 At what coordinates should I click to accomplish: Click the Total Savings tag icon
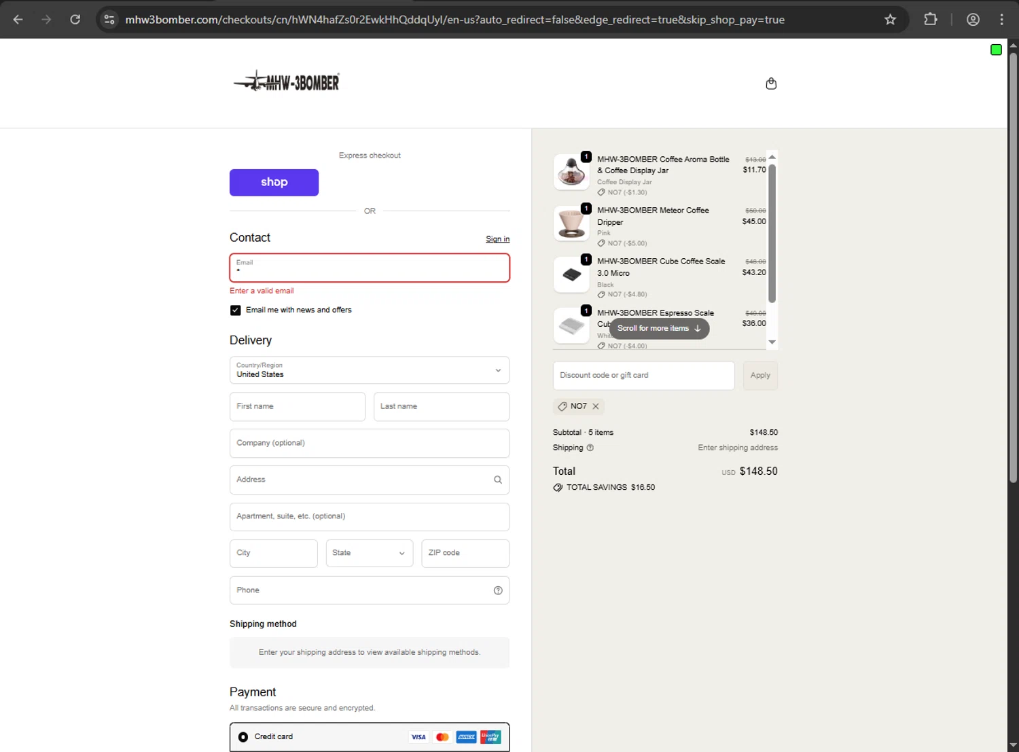[x=558, y=488]
